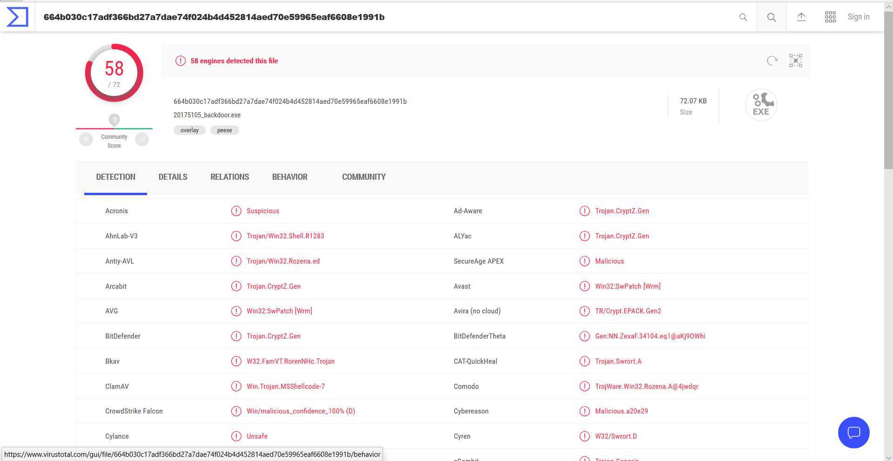Click the Avira alert icon
This screenshot has height=461, width=893.
[584, 311]
